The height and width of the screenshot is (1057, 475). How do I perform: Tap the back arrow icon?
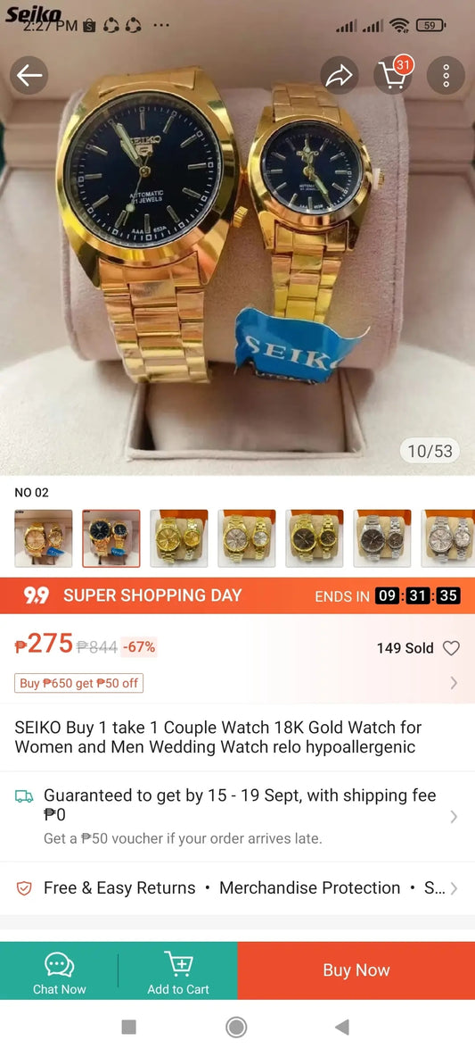click(x=29, y=76)
